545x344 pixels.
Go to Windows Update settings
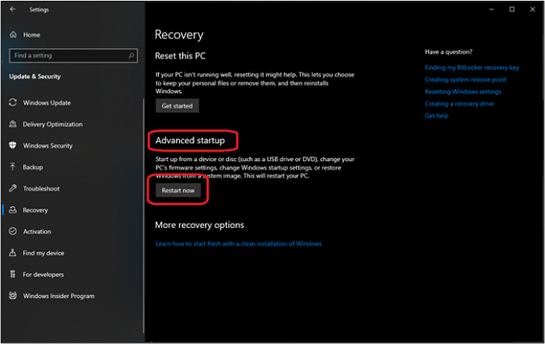[x=47, y=103]
